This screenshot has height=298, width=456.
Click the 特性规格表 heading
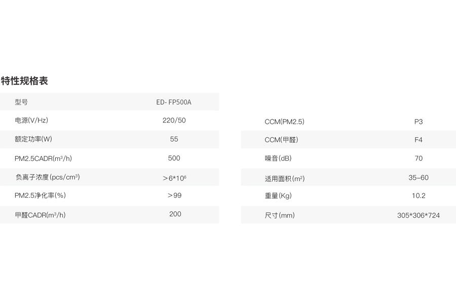coord(24,81)
